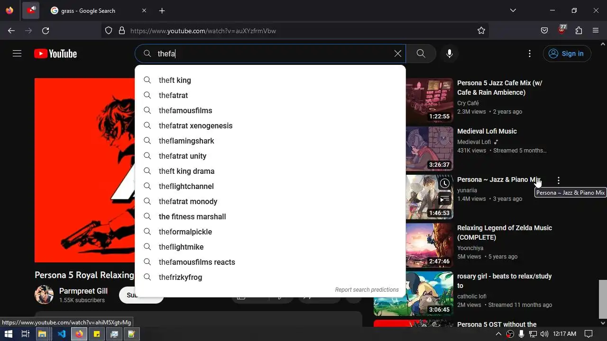Select 'thefatrat monody' suggestion
Image resolution: width=607 pixels, height=341 pixels.
pos(270,201)
